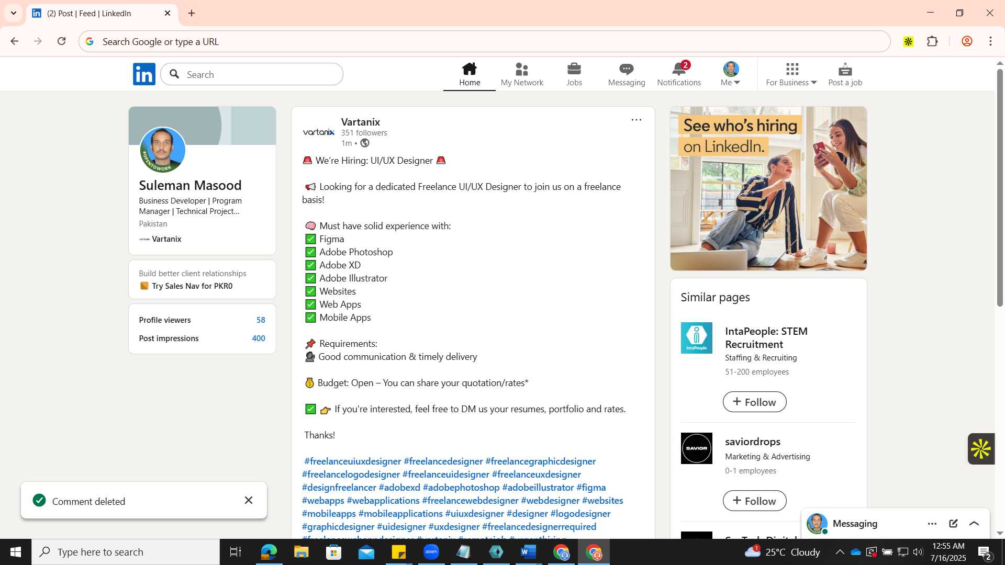The width and height of the screenshot is (1005, 565).
Task: Click the #figma hashtag
Action: coord(591,488)
